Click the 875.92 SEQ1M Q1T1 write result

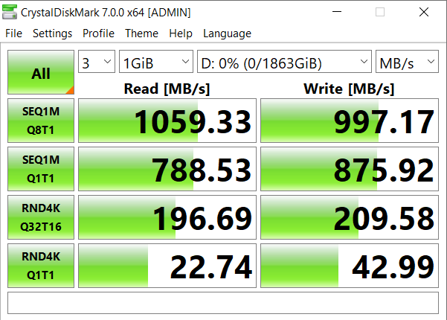point(350,169)
